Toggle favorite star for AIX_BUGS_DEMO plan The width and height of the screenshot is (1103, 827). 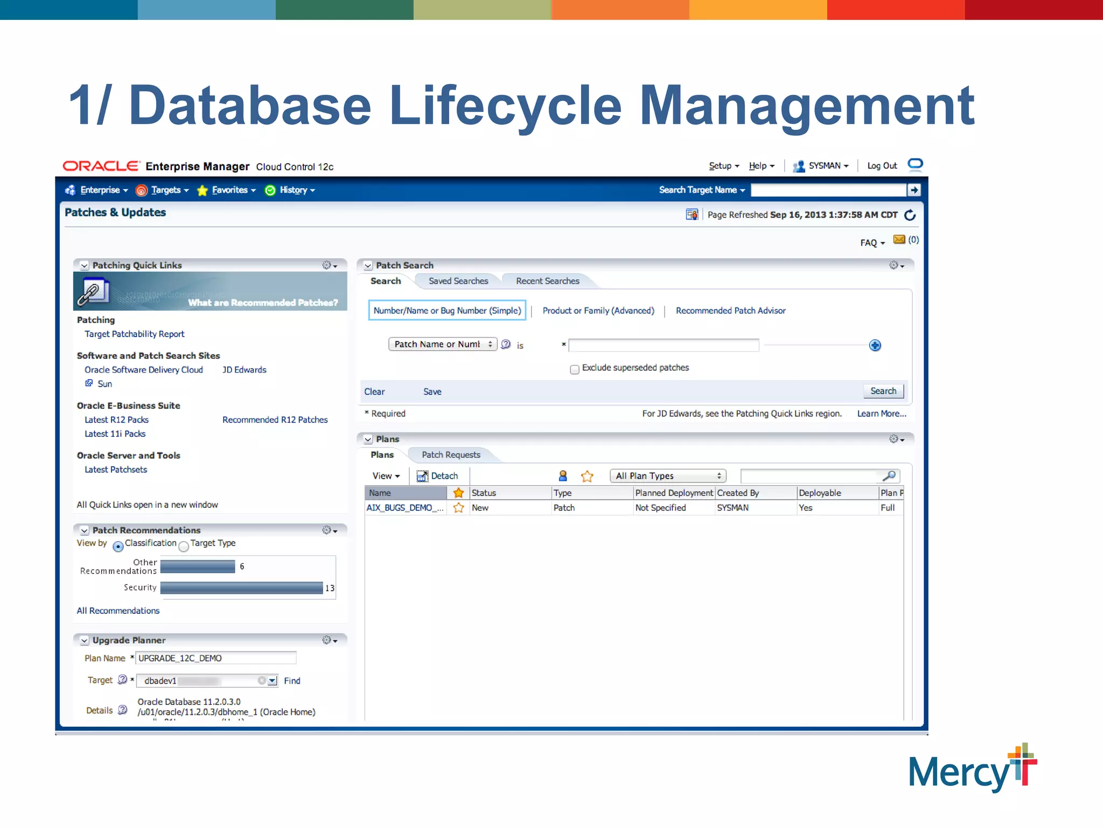click(x=458, y=508)
